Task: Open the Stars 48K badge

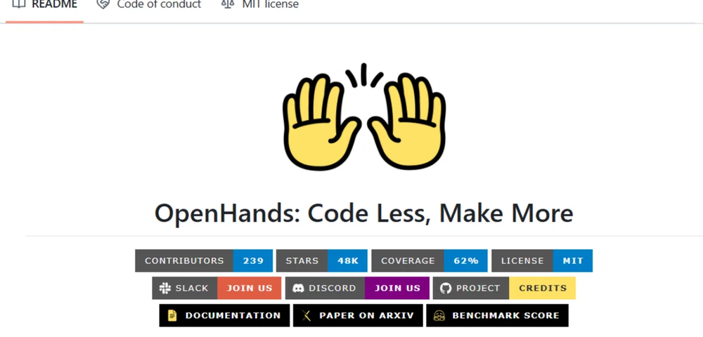Action: [x=321, y=260]
